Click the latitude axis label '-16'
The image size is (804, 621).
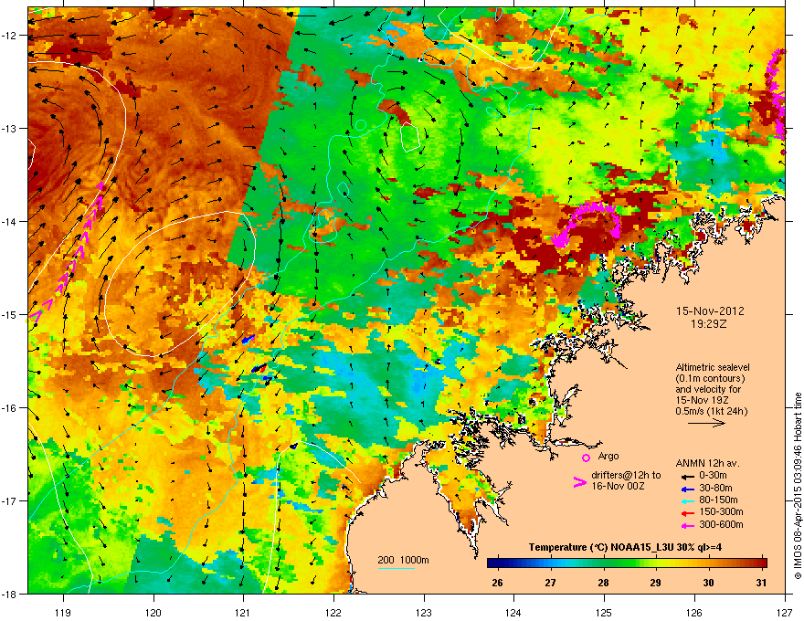pyautogui.click(x=10, y=408)
